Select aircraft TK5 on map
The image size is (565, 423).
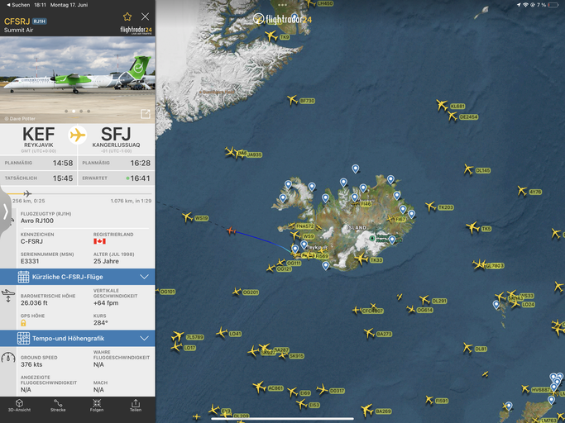472,227
